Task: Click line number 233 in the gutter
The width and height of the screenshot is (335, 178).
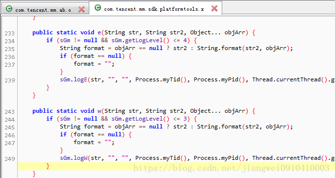Action: pyautogui.click(x=10, y=33)
